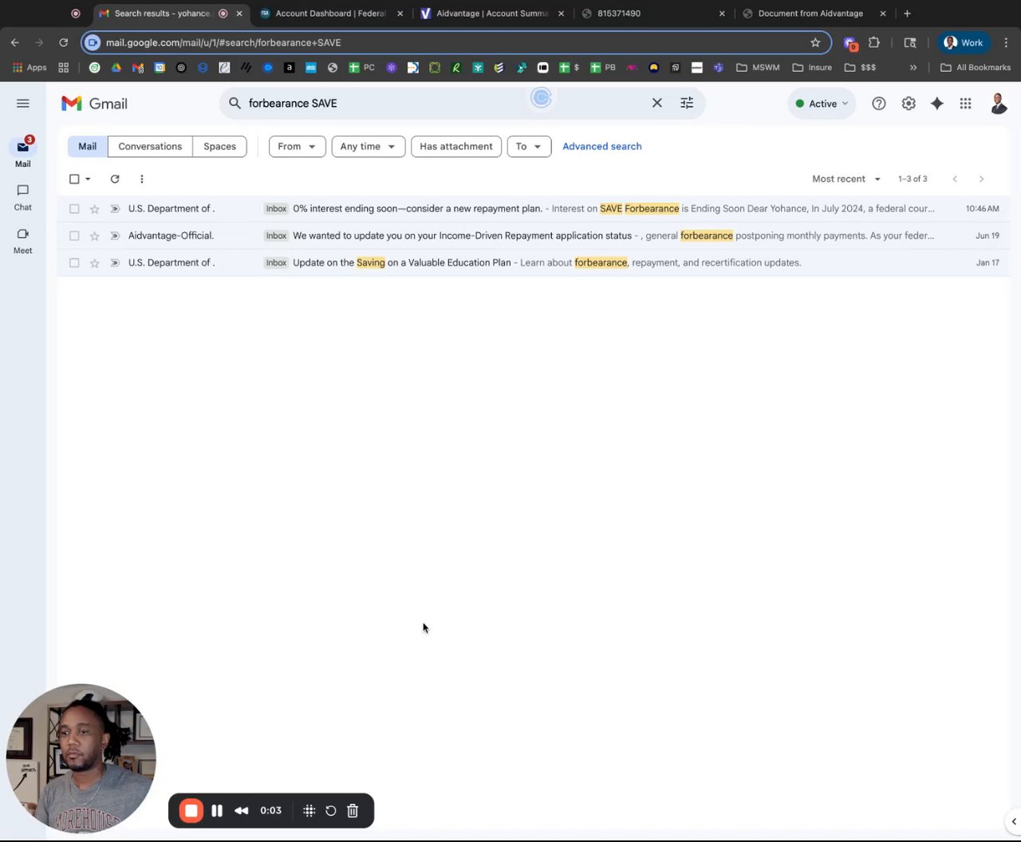This screenshot has width=1021, height=842.
Task: Open the Any time filter dropdown
Action: pyautogui.click(x=368, y=146)
